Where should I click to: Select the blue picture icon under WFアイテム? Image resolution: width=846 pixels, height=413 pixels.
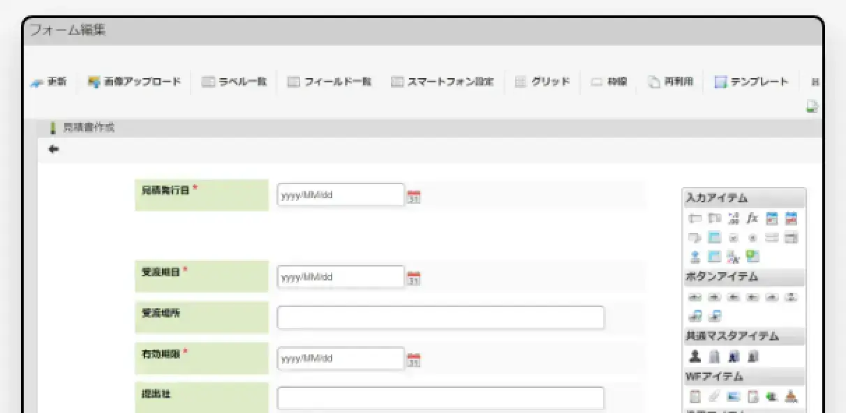[733, 396]
